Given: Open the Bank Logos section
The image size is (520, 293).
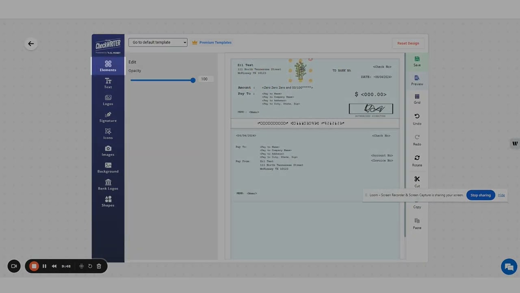Looking at the screenshot, I should click(x=108, y=185).
